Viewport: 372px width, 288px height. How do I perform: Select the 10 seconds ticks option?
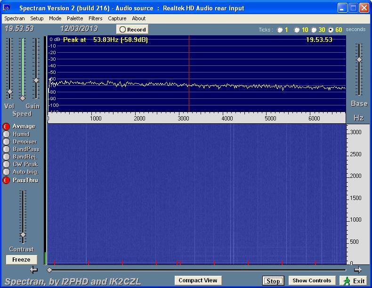(x=297, y=30)
